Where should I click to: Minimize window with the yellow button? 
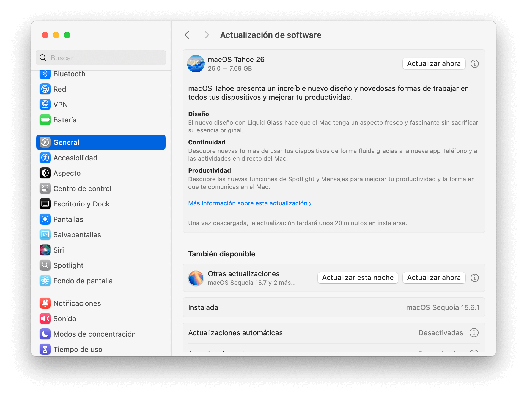56,35
